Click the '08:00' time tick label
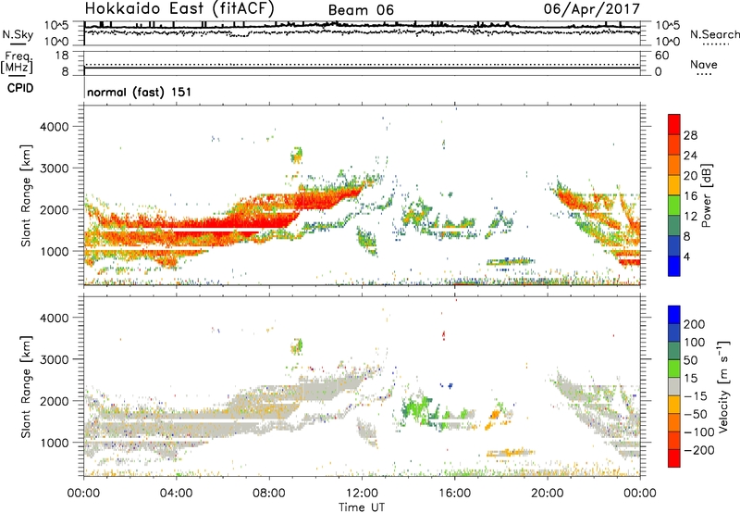The width and height of the screenshot is (740, 513). pos(269,494)
